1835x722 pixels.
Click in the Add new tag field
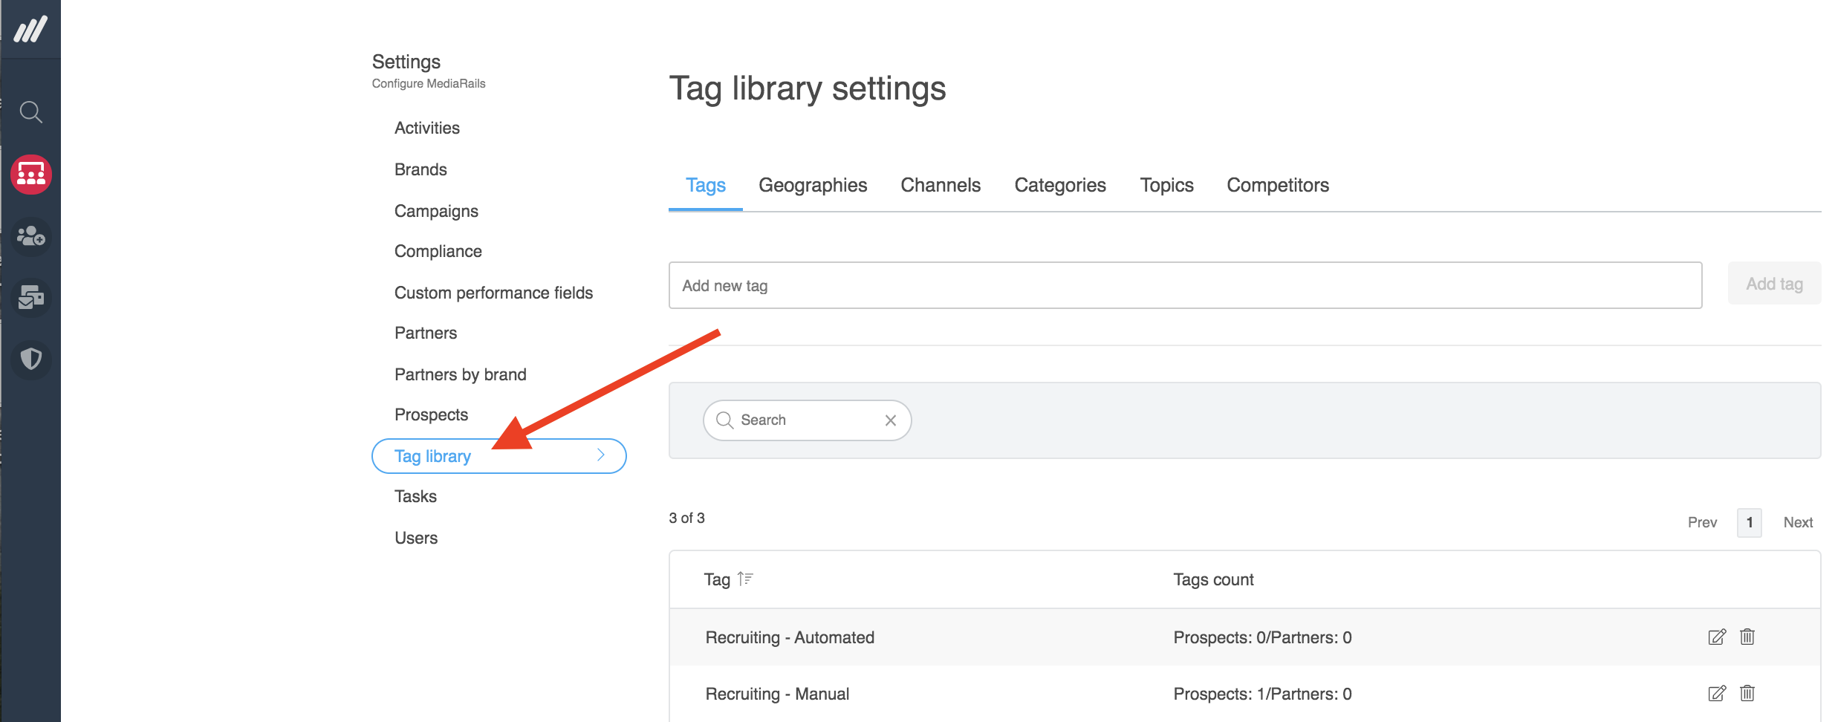pos(1185,285)
